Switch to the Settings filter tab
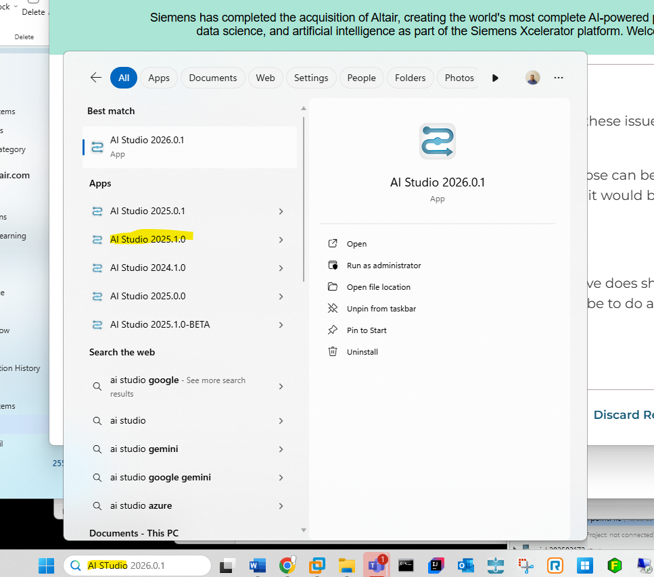 click(311, 78)
